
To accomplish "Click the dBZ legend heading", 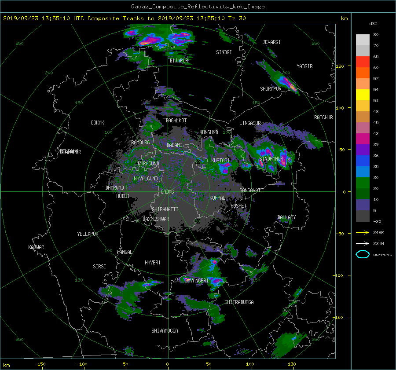I will [x=373, y=24].
